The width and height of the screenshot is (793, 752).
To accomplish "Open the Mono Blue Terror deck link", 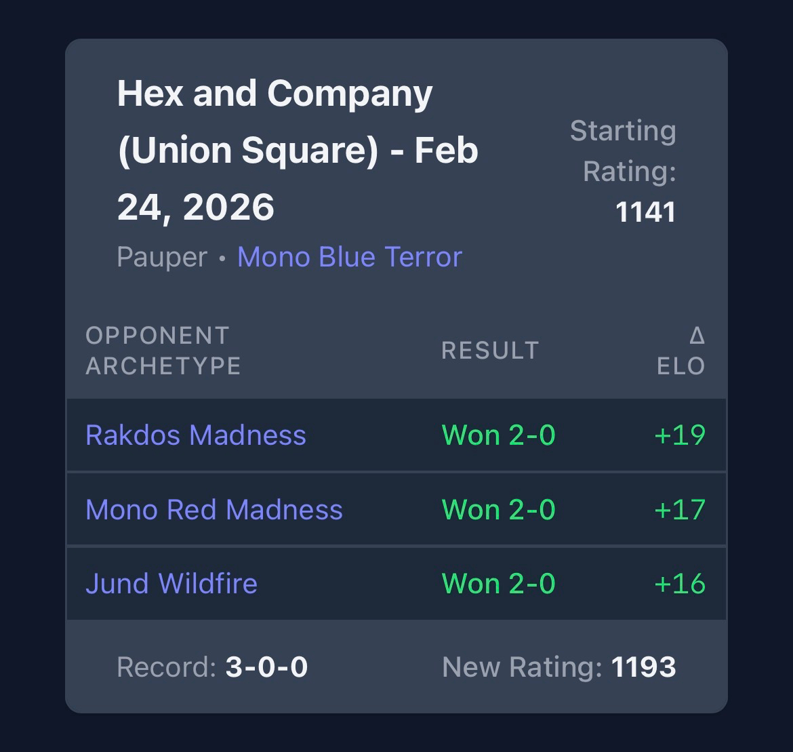I will pyautogui.click(x=349, y=258).
